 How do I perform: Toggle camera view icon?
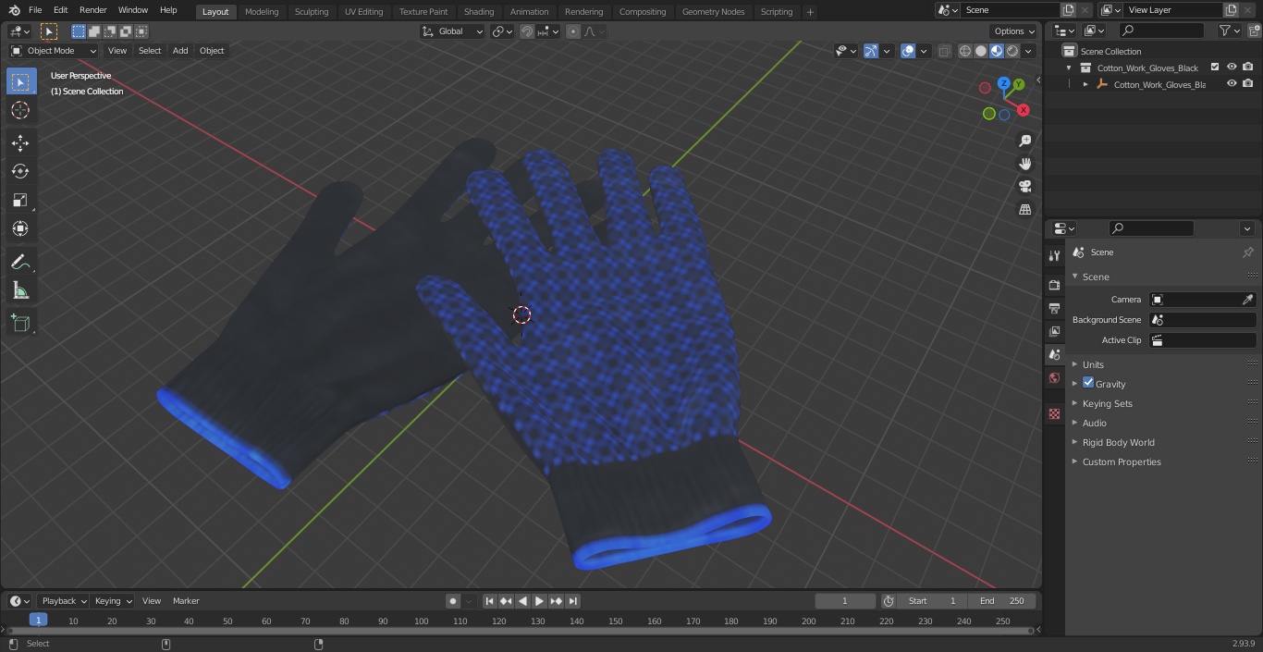tap(1024, 187)
